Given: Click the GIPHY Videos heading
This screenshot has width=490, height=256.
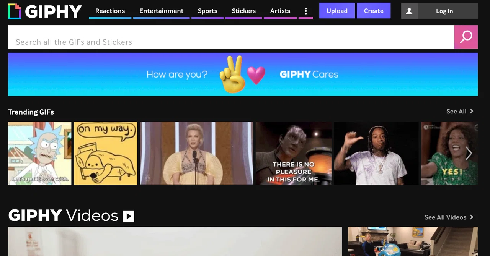Looking at the screenshot, I should [63, 215].
